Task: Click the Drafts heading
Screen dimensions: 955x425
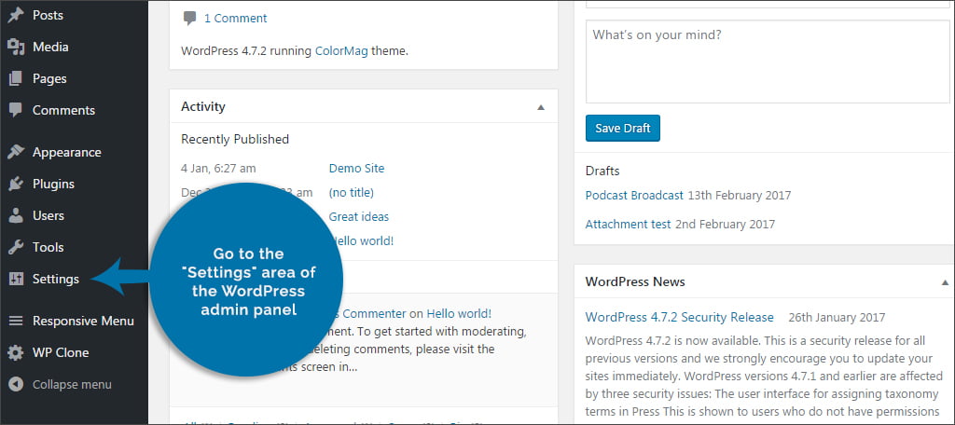Action: [602, 171]
